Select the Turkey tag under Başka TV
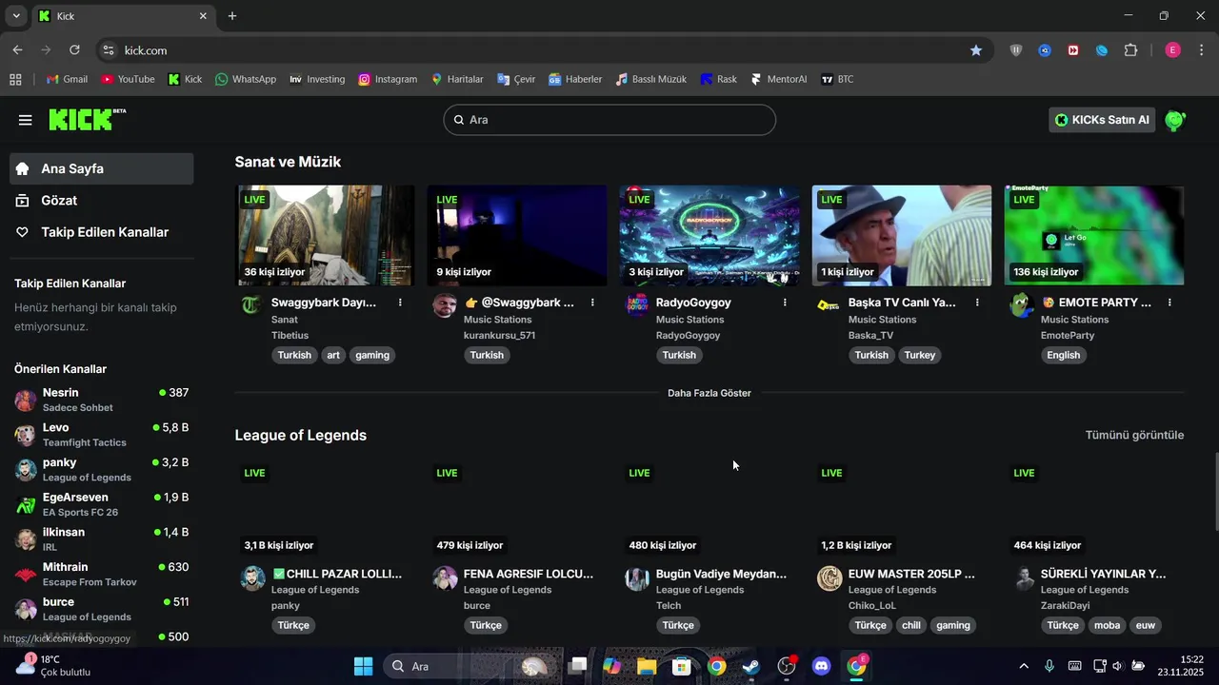Image resolution: width=1219 pixels, height=685 pixels. 920,355
